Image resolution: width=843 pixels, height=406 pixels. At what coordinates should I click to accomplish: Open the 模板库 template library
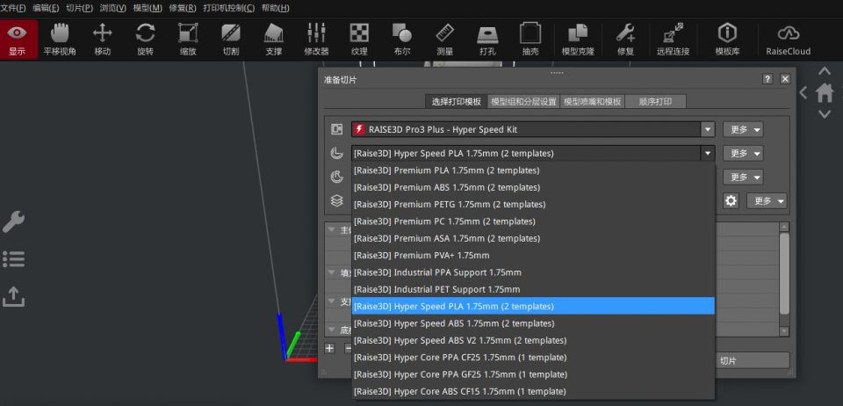coord(727,40)
